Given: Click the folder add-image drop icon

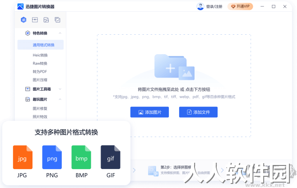Looking at the screenshot, I should click(174, 67).
